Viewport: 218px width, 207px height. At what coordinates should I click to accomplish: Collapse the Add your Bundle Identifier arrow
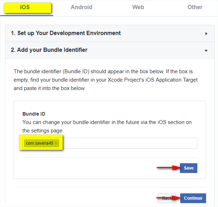[x=206, y=50]
